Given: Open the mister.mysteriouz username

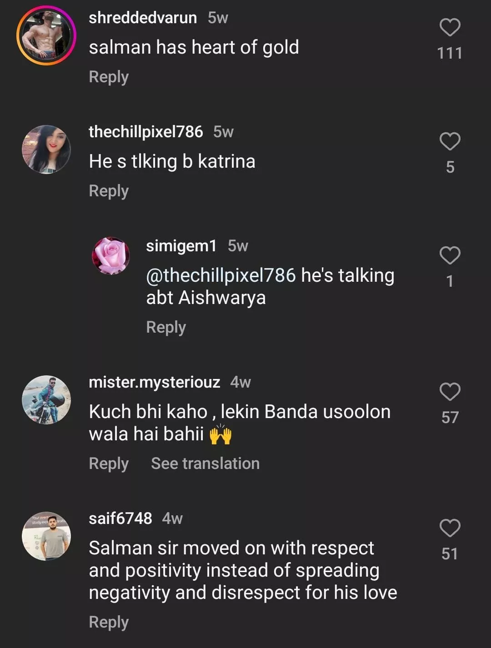Looking at the screenshot, I should point(155,382).
